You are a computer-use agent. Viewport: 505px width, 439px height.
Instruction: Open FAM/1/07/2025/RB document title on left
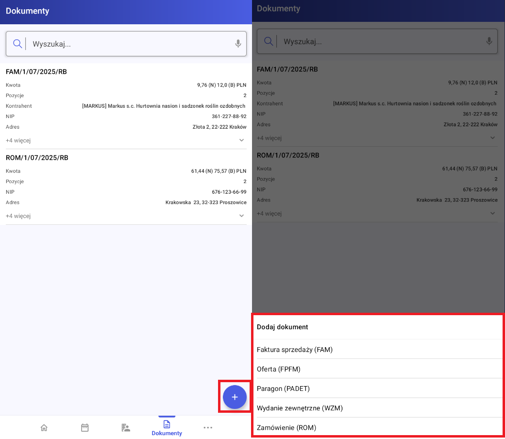coord(36,71)
